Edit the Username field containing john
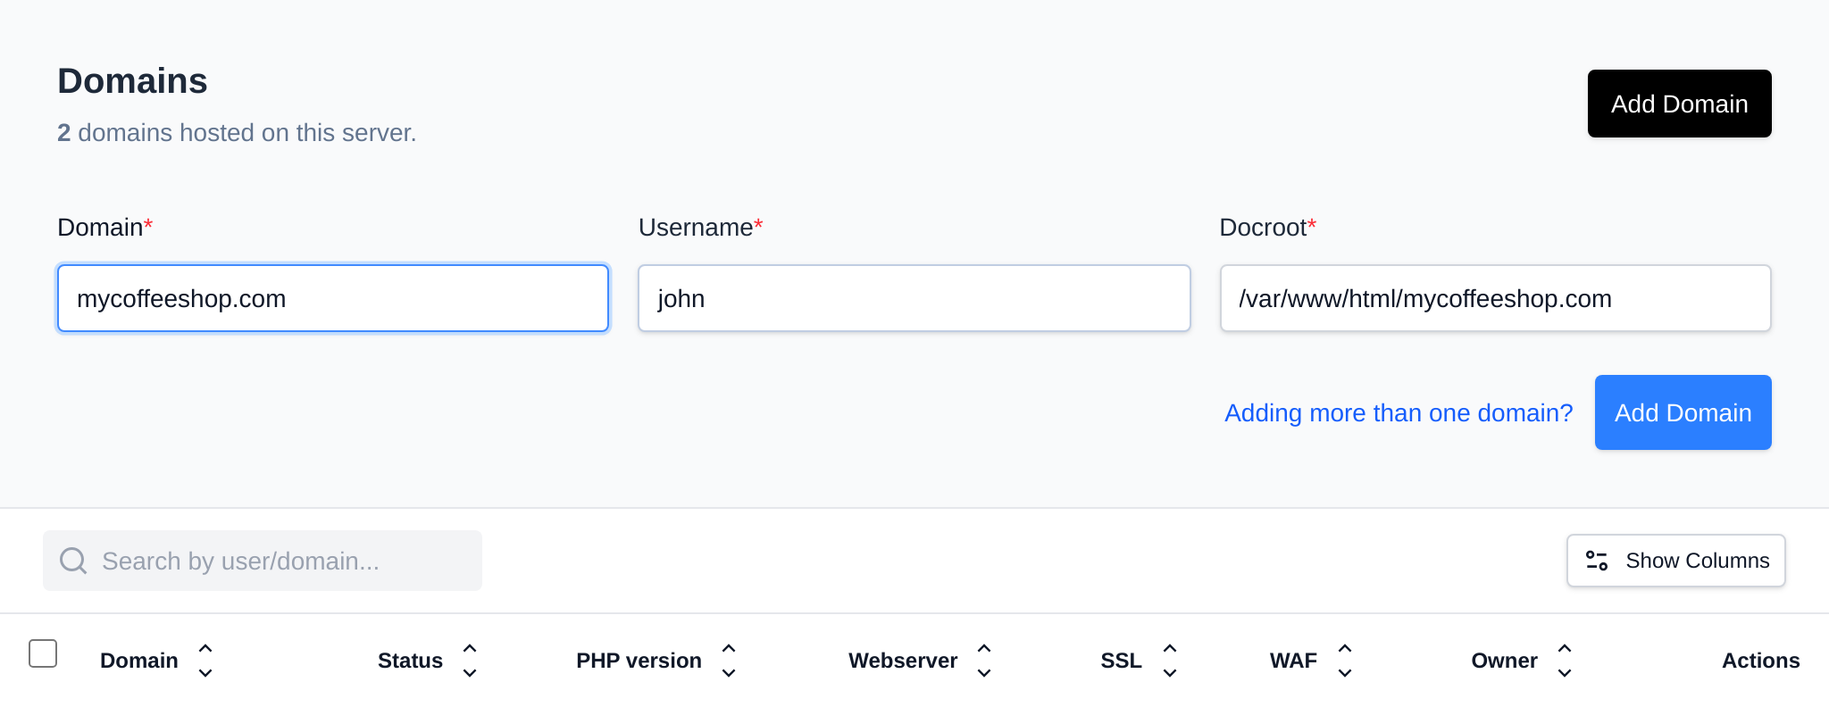This screenshot has height=707, width=1829. 914,298
